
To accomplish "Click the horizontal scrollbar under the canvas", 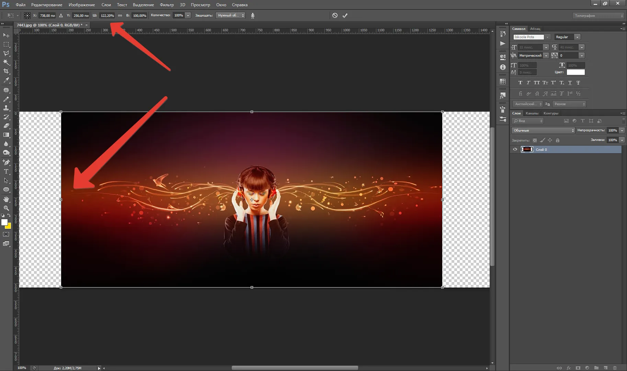I will [x=295, y=368].
